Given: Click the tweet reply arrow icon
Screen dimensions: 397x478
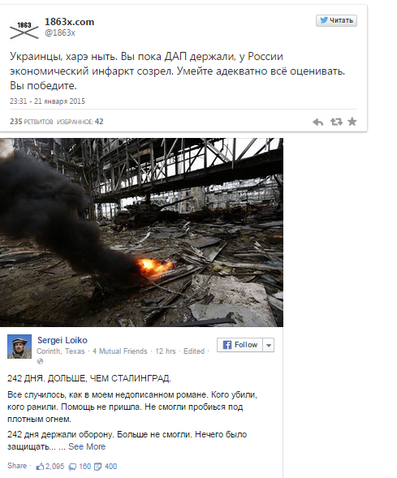Looking at the screenshot, I should pyautogui.click(x=317, y=122).
